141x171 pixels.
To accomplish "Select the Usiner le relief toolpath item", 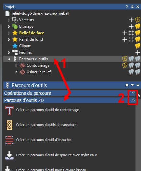I will pos(39,72).
